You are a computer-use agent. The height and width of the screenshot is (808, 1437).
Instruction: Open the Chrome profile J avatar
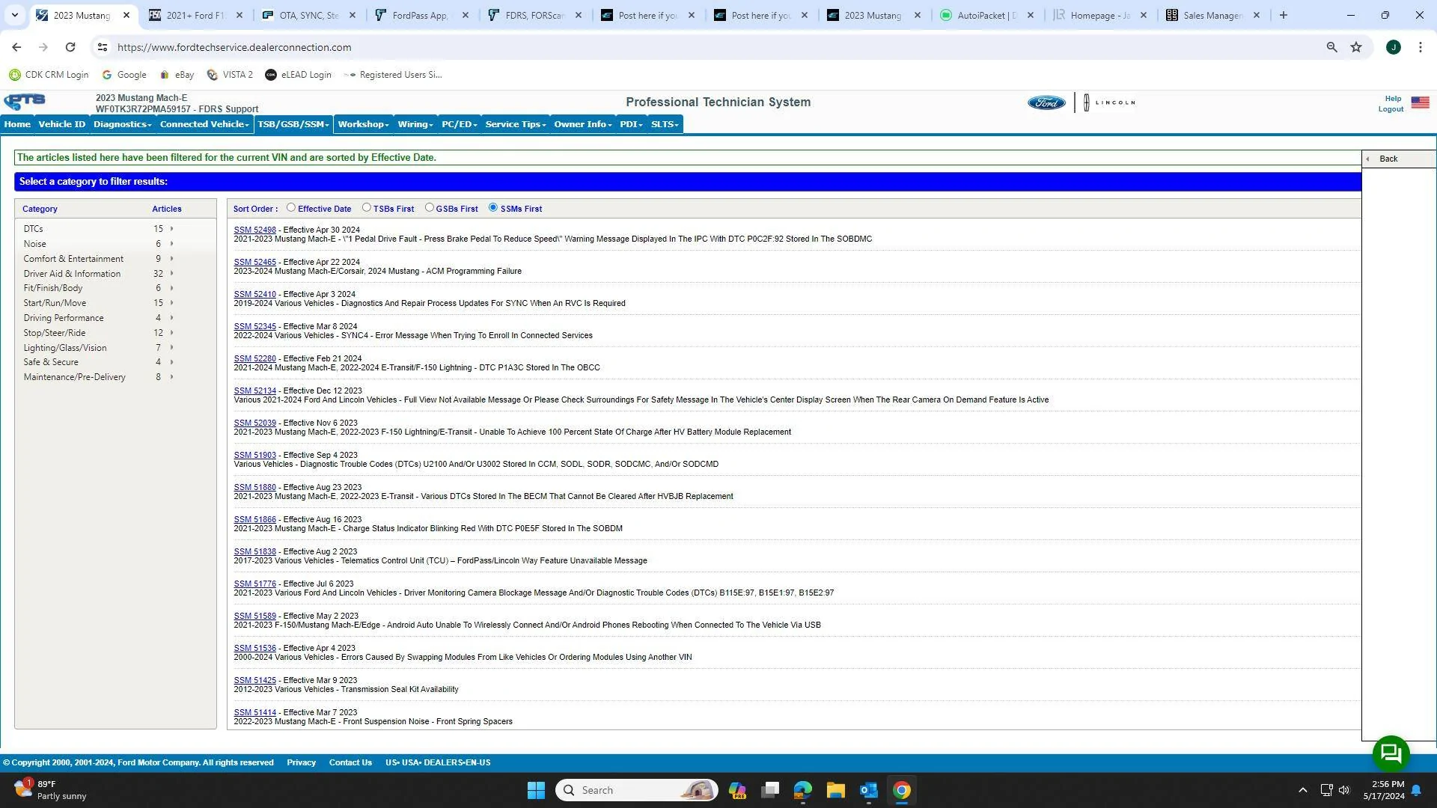click(x=1393, y=47)
